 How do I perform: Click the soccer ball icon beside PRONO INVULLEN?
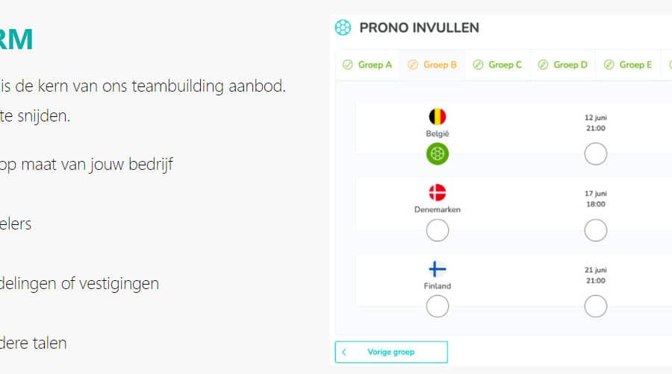tap(343, 28)
